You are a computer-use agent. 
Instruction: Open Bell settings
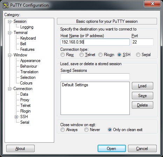pyautogui.click(x=23, y=44)
